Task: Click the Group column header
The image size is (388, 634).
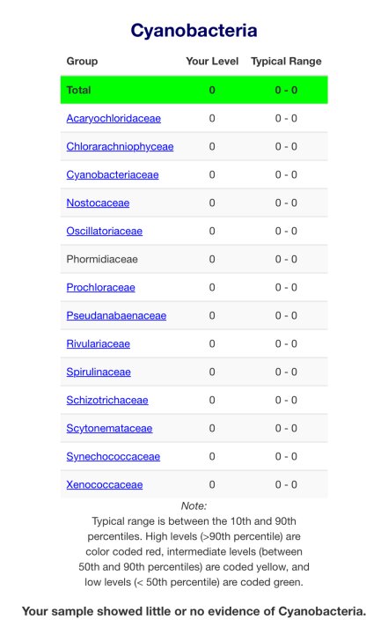Action: point(82,62)
